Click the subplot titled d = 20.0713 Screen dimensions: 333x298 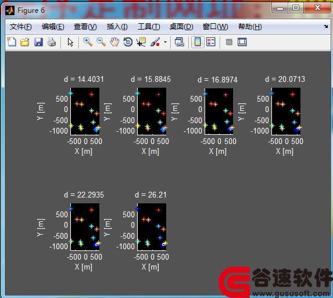286,111
